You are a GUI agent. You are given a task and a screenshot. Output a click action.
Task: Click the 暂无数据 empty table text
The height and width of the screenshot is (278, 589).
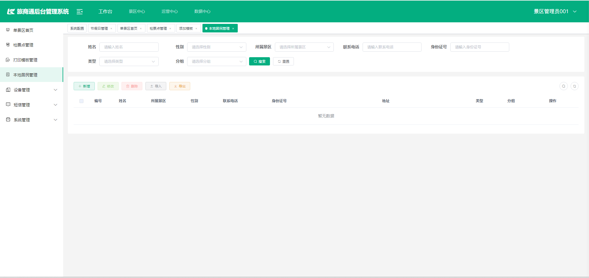coord(326,116)
